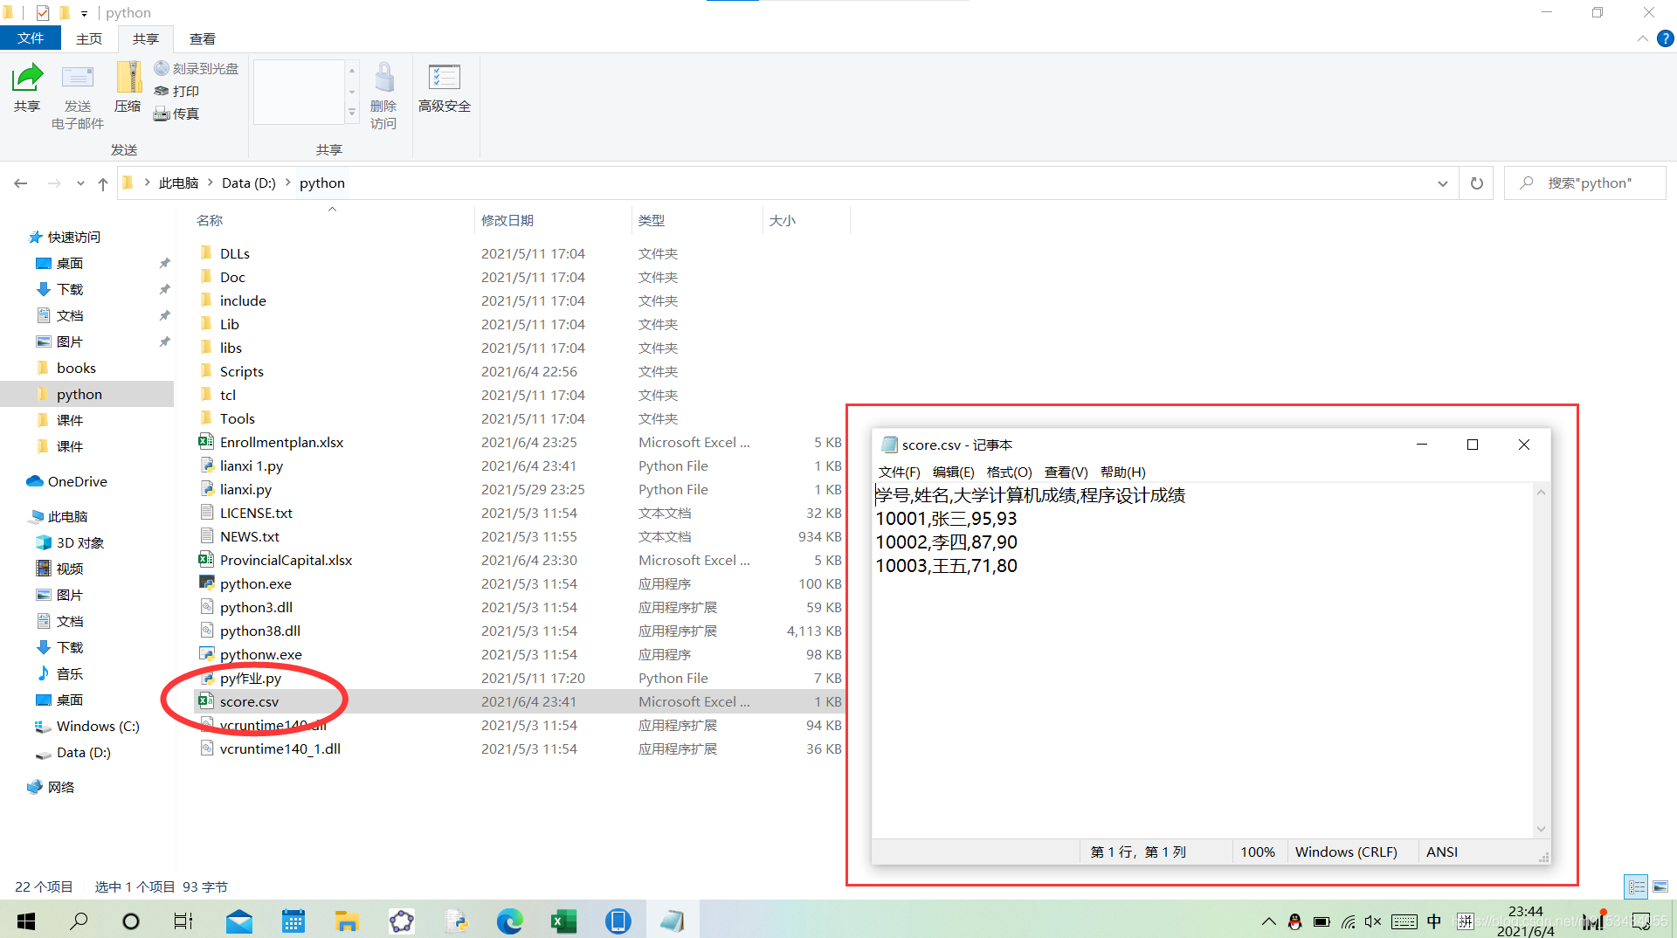Click the search python input box
Image resolution: width=1677 pixels, height=938 pixels.
point(1585,183)
